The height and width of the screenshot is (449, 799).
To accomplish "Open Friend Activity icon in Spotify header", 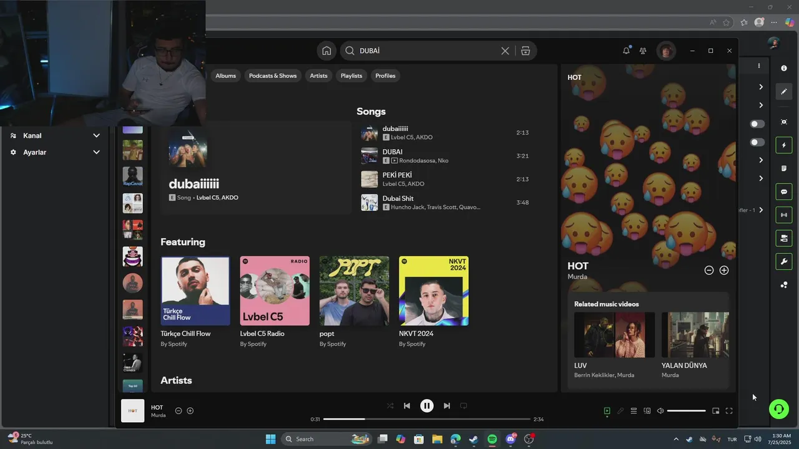I will click(x=643, y=51).
